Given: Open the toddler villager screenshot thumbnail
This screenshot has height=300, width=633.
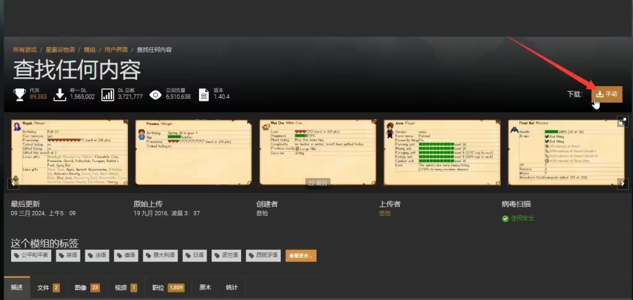Looking at the screenshot, I should [193, 152].
